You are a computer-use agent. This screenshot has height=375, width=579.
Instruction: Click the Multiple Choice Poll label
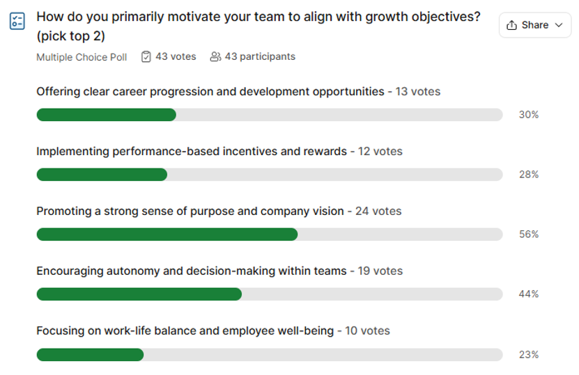click(82, 57)
